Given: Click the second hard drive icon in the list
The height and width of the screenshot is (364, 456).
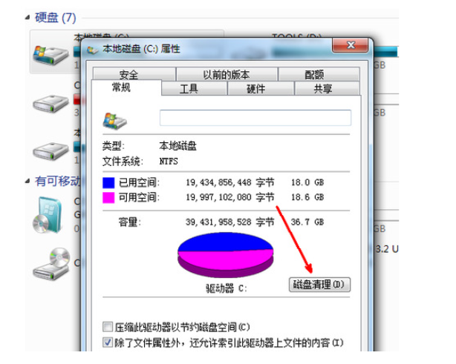Looking at the screenshot, I should [51, 103].
